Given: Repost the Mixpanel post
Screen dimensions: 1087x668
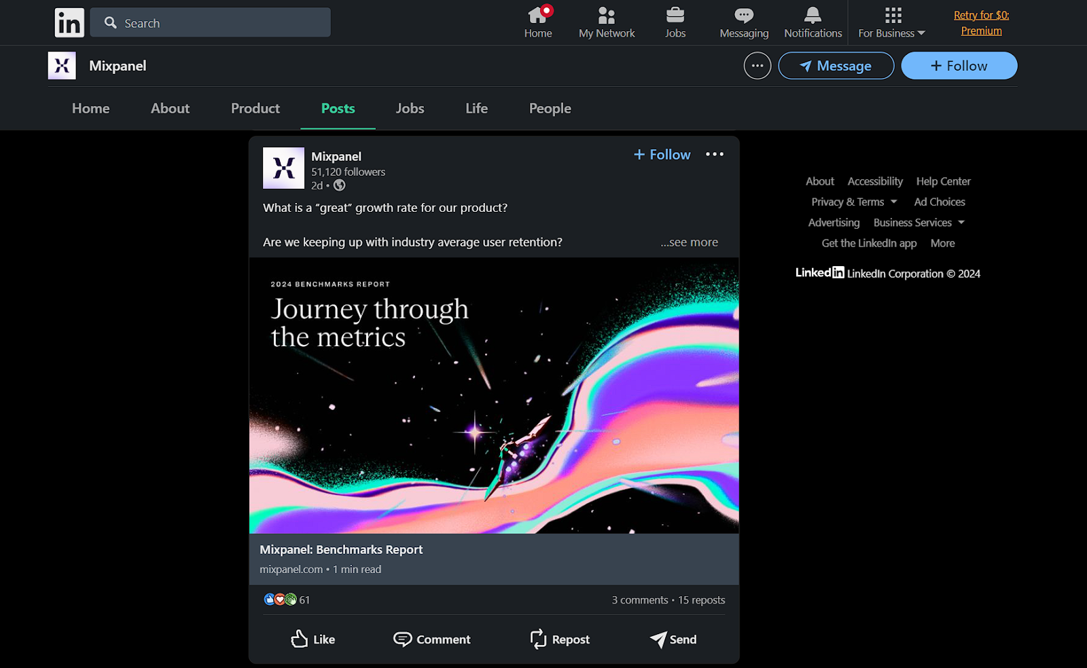Looking at the screenshot, I should [560, 639].
